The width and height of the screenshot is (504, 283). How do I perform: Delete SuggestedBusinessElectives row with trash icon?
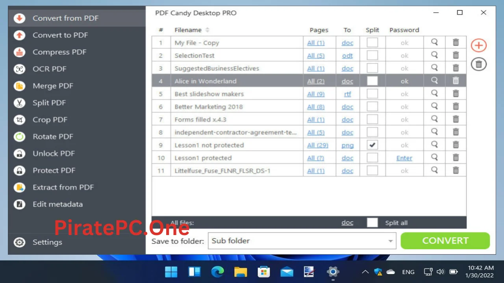pyautogui.click(x=456, y=68)
